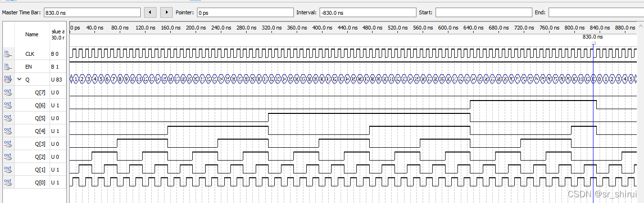
Task: Select the Q bus signal name
Action: pyautogui.click(x=27, y=80)
